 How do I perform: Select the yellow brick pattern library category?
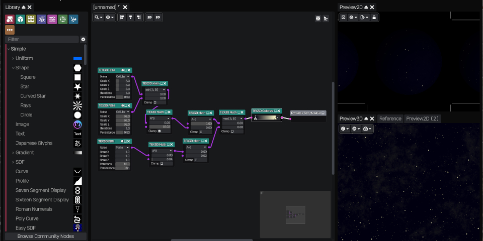31,20
